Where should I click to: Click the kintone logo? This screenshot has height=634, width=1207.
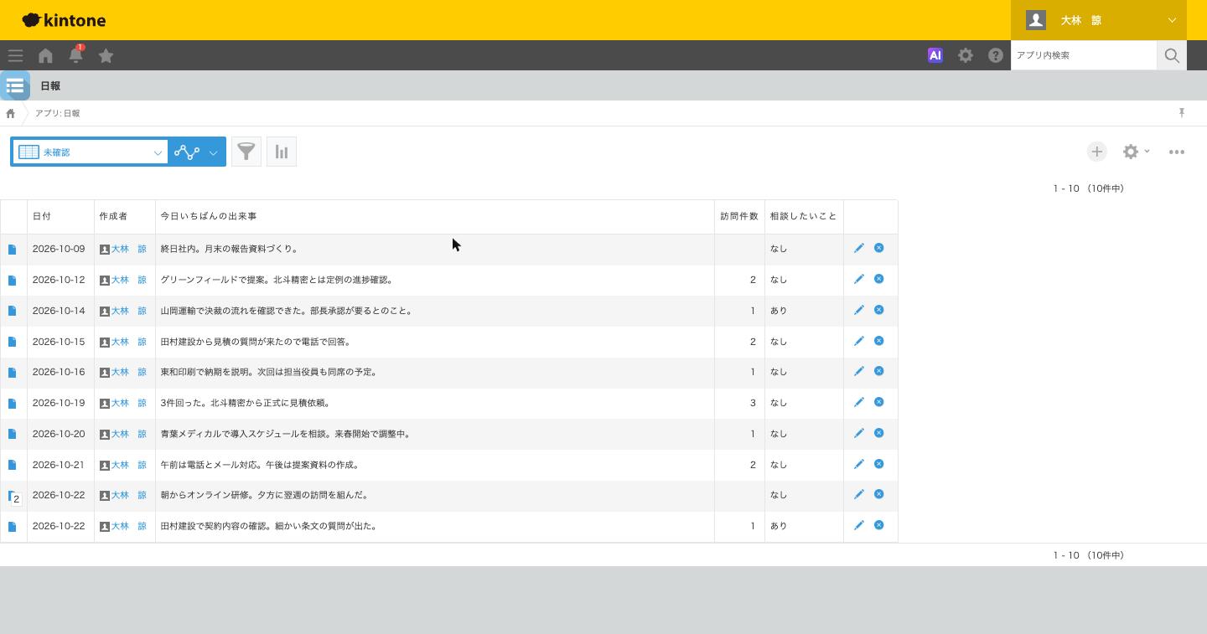(64, 20)
